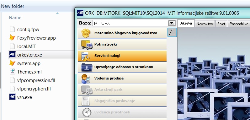Screen dimensions: 250x120
Task: Click the Name column sort header
Action: coord(15,17)
